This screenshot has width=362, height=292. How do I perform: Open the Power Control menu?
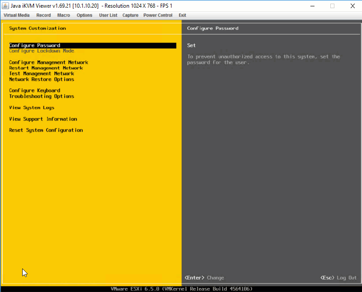pyautogui.click(x=158, y=15)
